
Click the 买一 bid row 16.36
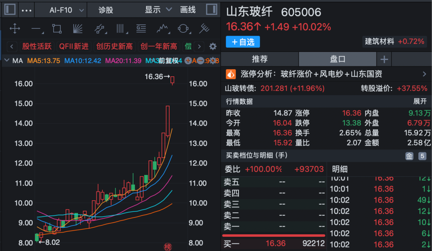pos(274,243)
